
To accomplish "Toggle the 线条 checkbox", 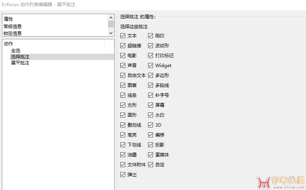I will [123, 95].
